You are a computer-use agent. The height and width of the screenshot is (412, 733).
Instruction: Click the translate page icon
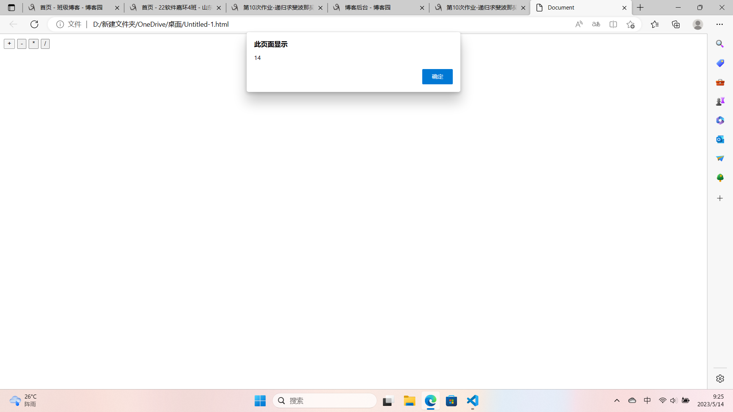[596, 24]
